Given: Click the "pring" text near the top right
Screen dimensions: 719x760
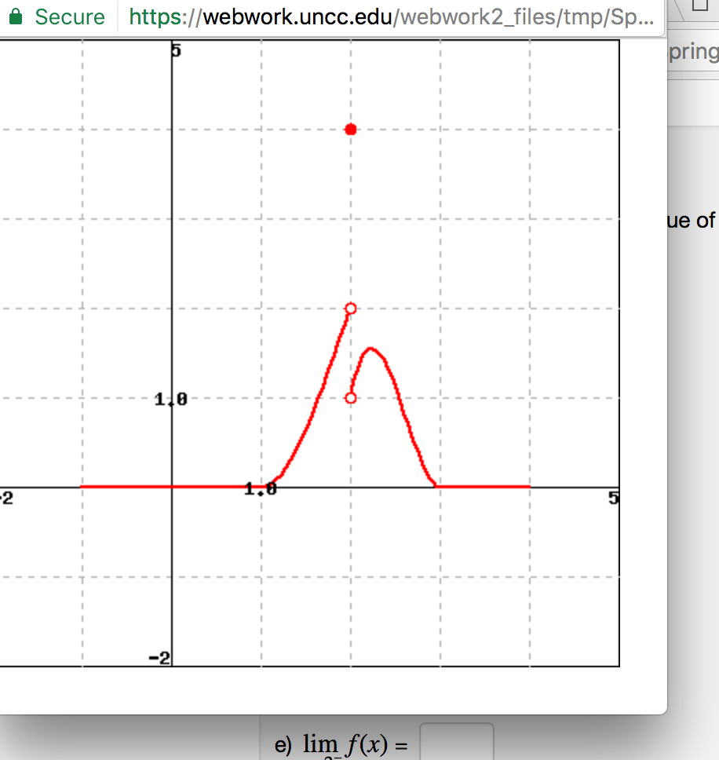Looking at the screenshot, I should point(694,51).
